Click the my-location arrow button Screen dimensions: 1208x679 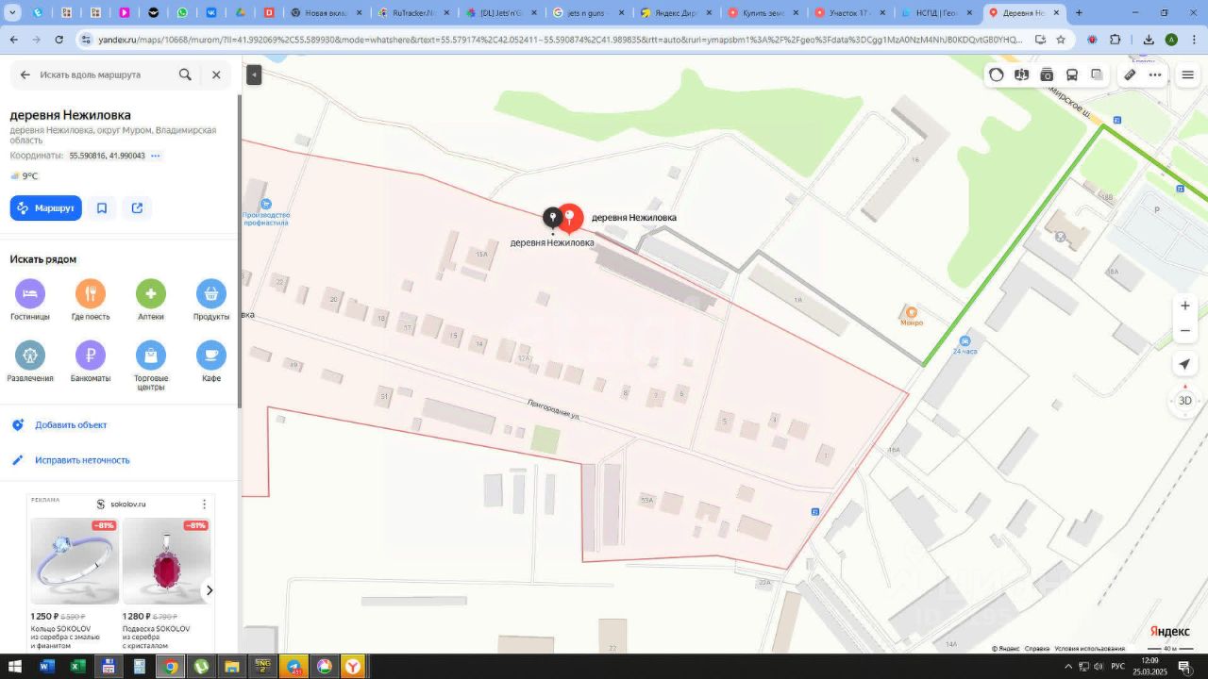(x=1185, y=364)
